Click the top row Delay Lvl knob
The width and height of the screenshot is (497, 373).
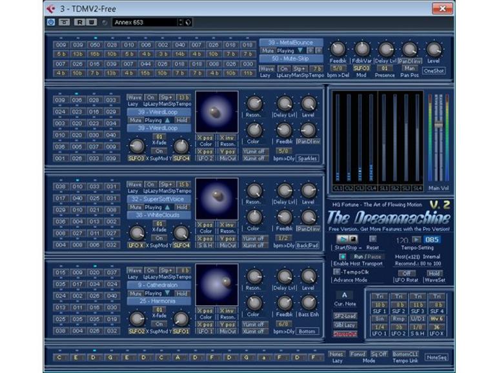[386, 49]
